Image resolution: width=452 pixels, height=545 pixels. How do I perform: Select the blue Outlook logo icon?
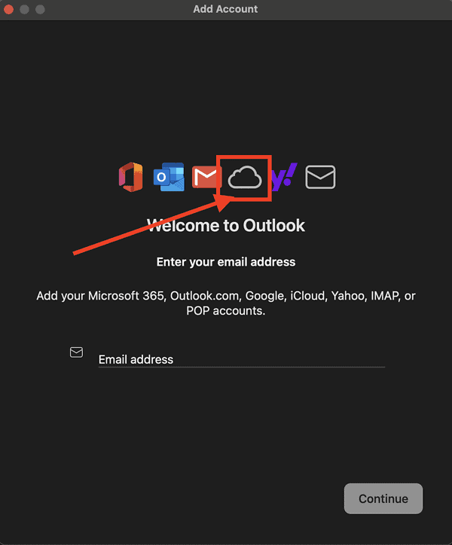click(x=169, y=177)
